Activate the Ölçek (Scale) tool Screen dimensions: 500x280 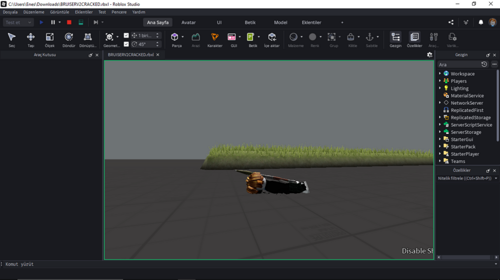pyautogui.click(x=49, y=40)
